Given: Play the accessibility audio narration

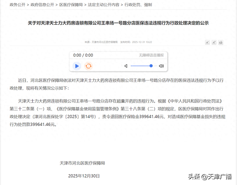Looking at the screenshot, I should 77,66.
